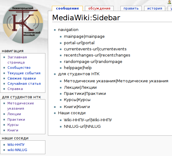Open Случайная статья link
This screenshot has width=172, height=156.
(x=24, y=84)
